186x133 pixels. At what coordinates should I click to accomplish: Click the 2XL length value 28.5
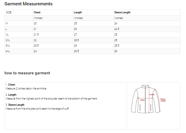[x=76, y=40]
